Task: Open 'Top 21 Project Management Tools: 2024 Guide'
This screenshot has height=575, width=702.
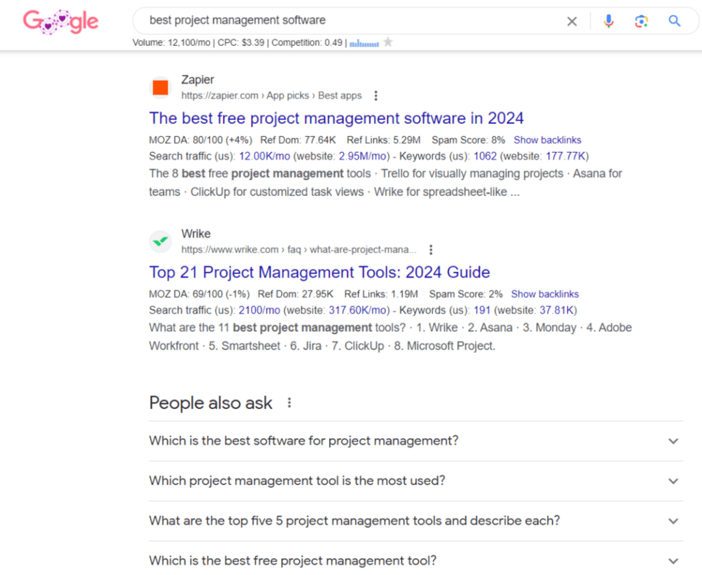Action: [x=319, y=272]
